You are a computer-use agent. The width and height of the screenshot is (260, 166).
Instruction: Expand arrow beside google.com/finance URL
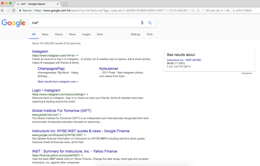pos(85,135)
